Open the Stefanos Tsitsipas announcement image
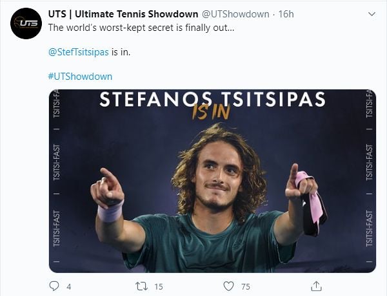Screen dimensions: 387x296 tap(212, 193)
